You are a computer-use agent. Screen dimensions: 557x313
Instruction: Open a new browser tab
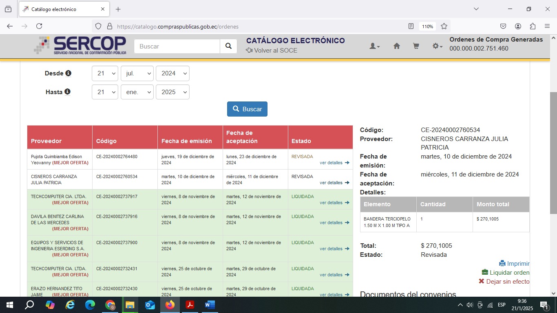click(118, 9)
